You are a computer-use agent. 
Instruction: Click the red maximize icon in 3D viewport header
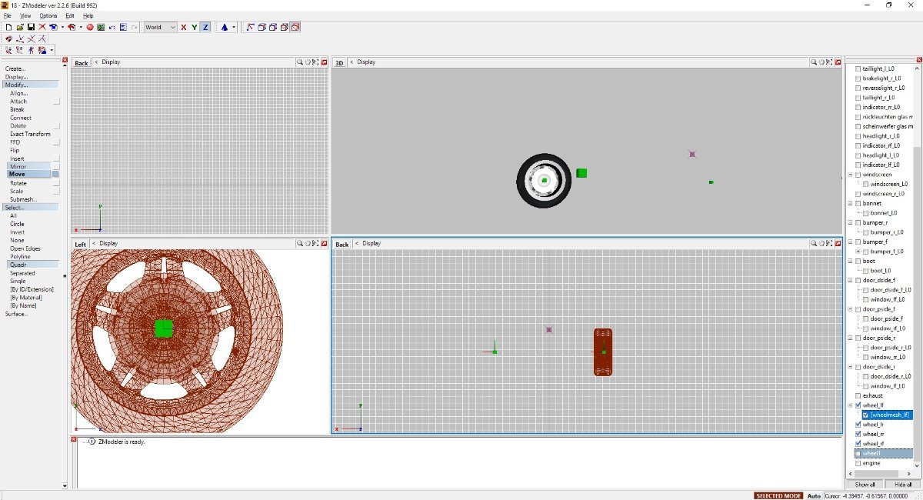click(838, 62)
